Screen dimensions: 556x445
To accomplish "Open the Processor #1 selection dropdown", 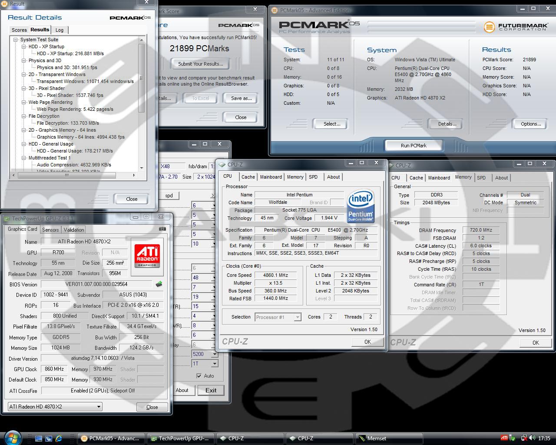I will tap(298, 317).
